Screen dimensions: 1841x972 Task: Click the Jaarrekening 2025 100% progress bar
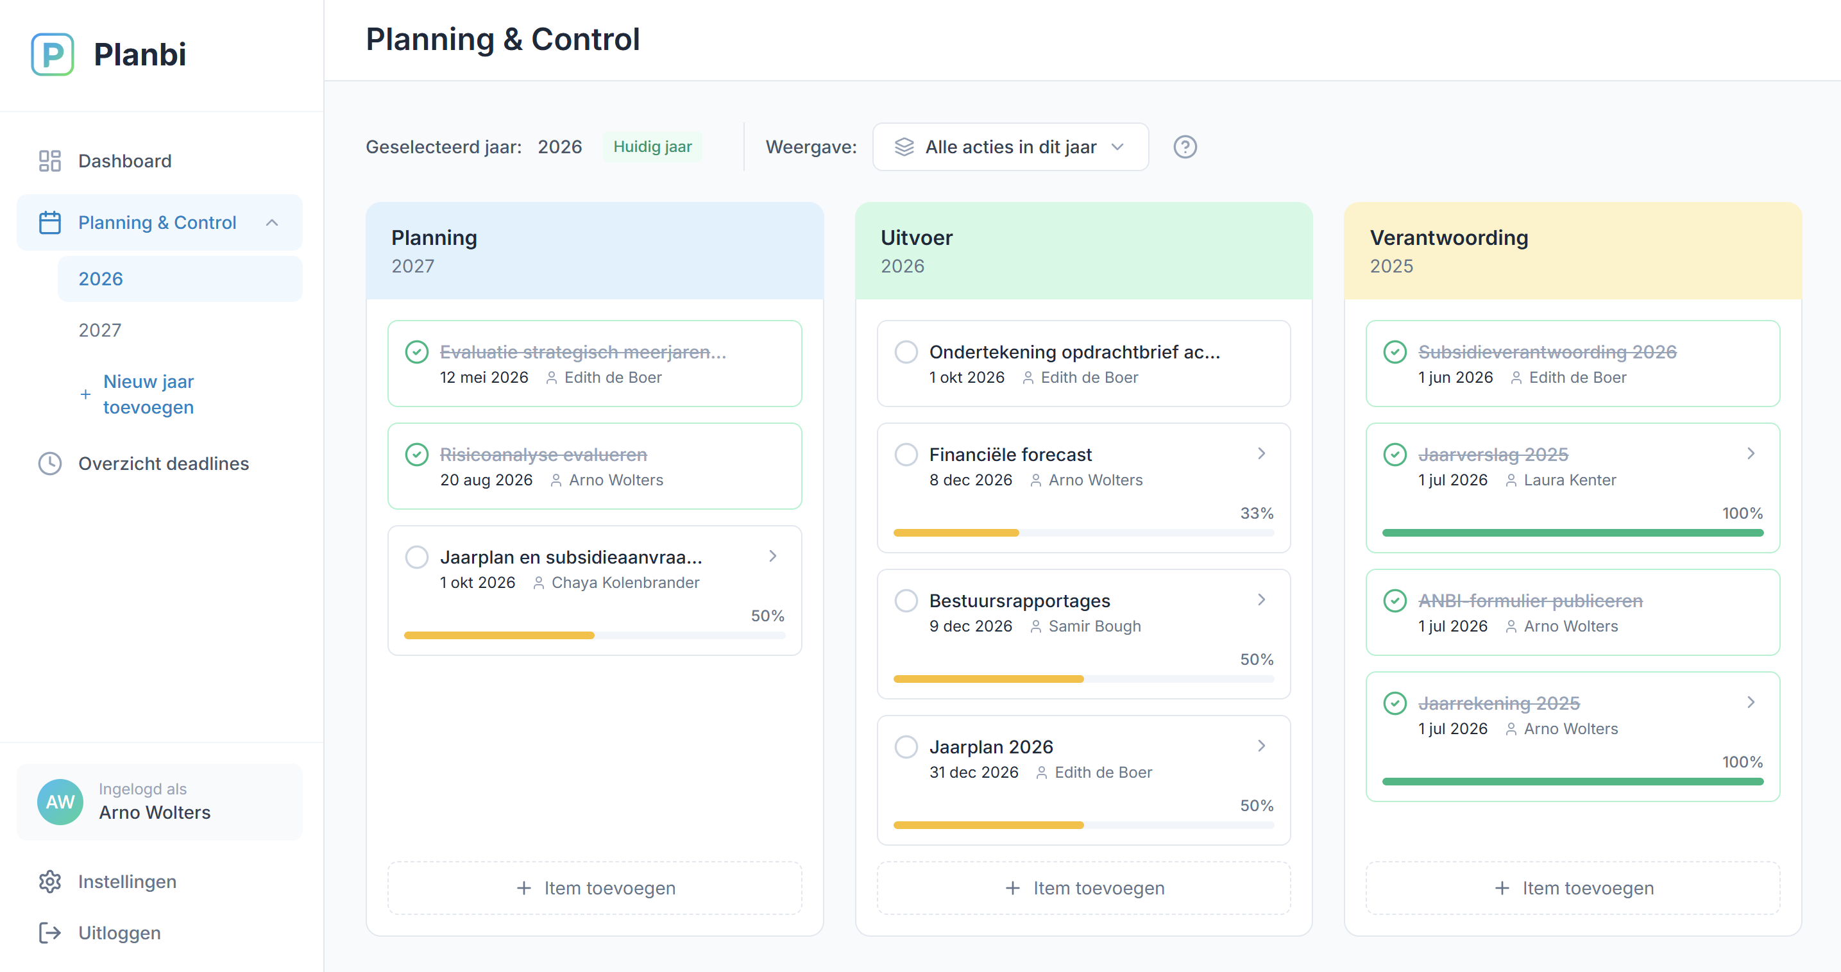coord(1573,782)
